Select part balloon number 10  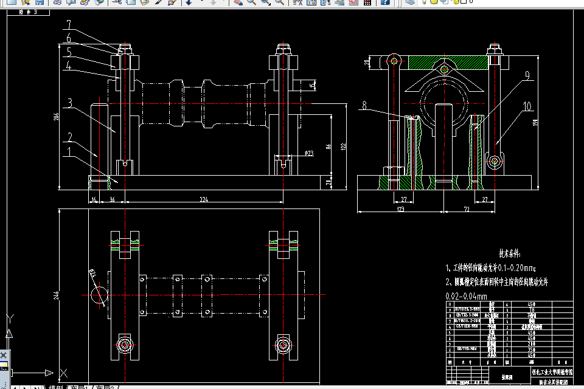point(527,106)
